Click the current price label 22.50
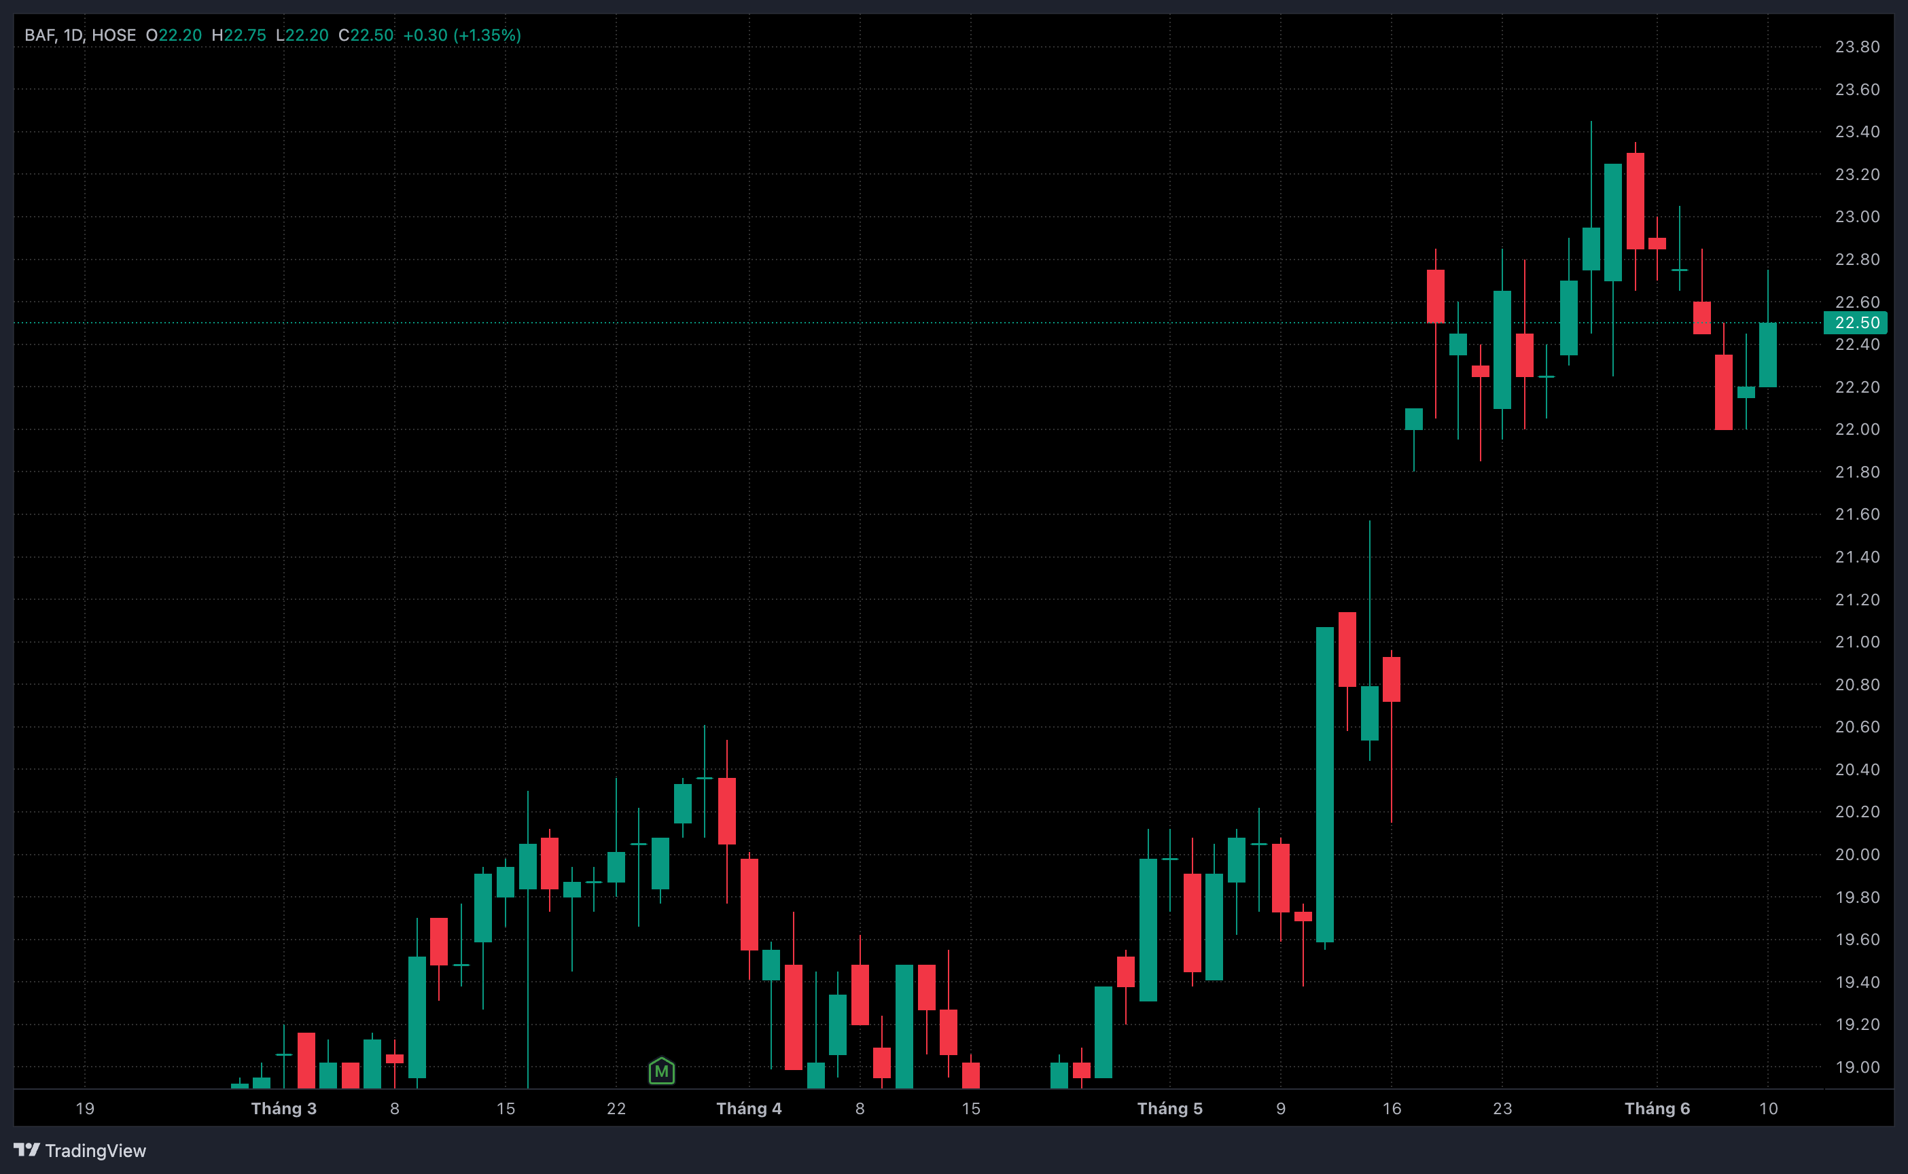This screenshot has height=1174, width=1908. 1856,322
